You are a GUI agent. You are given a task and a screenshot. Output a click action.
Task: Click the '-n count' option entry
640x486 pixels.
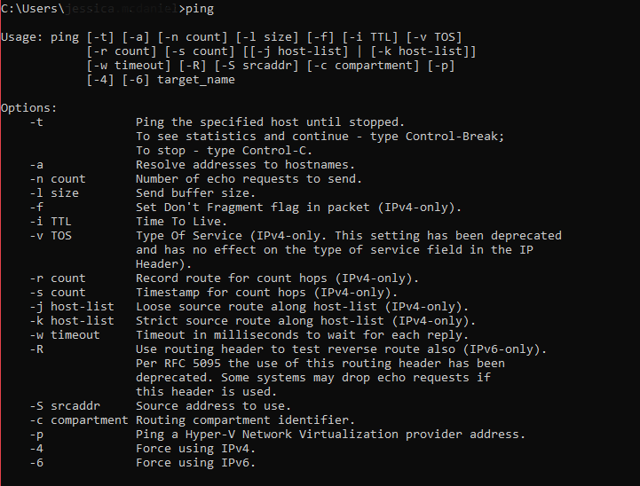(58, 179)
